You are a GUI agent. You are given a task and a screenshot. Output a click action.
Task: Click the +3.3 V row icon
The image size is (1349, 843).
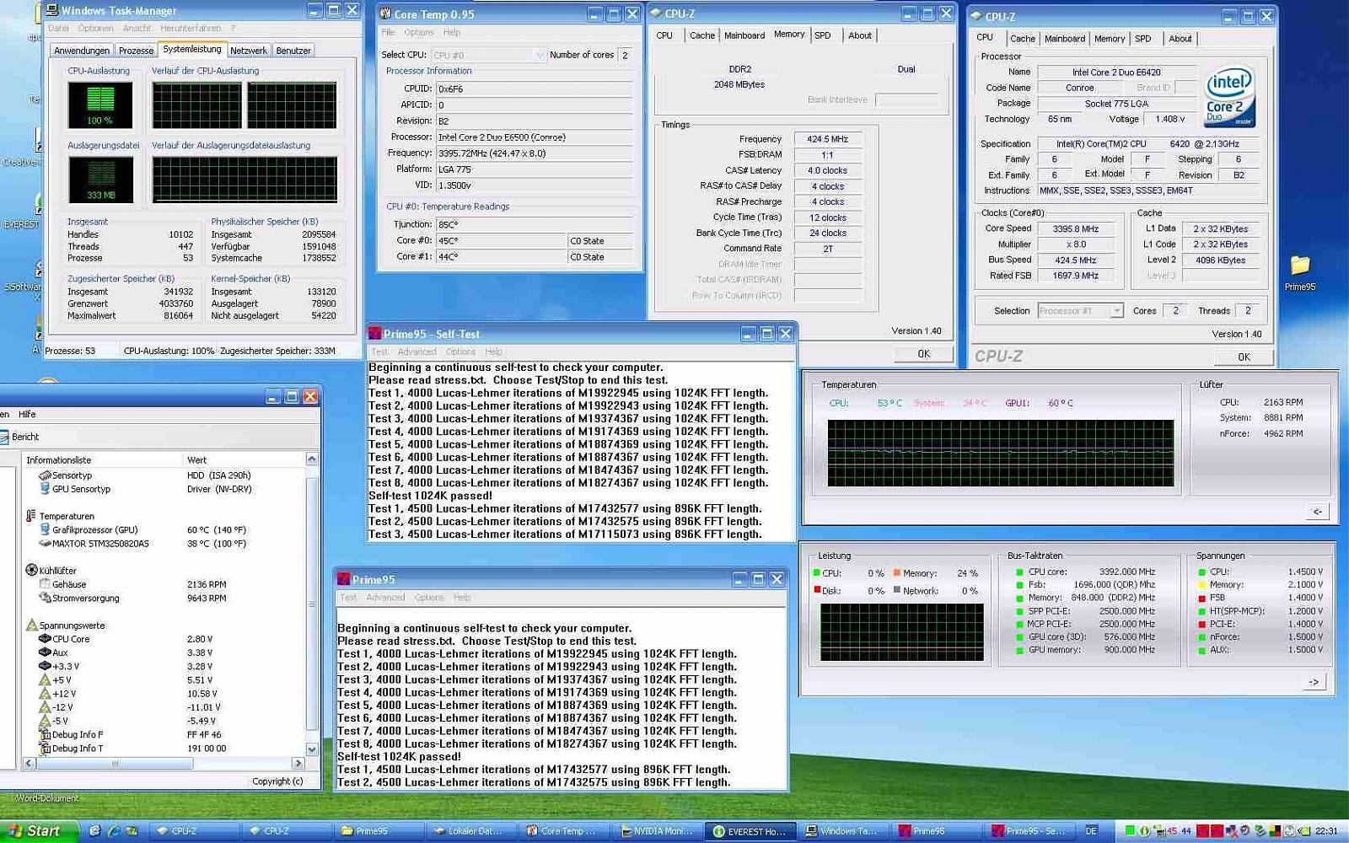[45, 666]
